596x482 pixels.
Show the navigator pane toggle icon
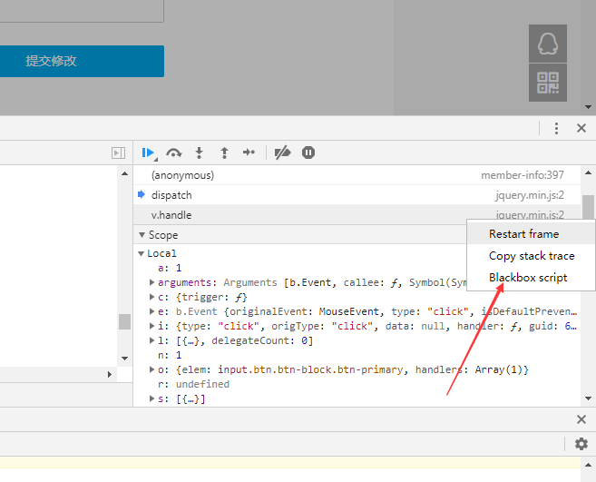click(118, 152)
